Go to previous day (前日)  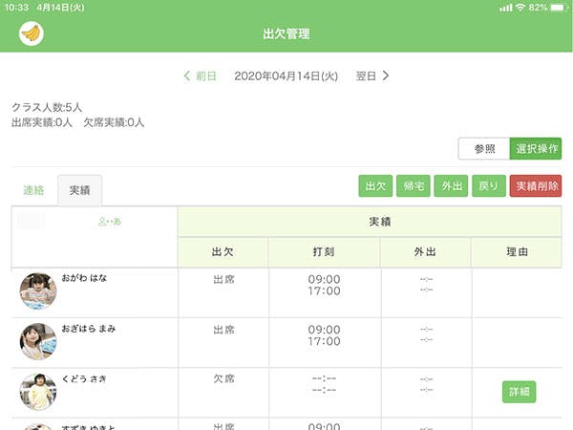(x=200, y=76)
